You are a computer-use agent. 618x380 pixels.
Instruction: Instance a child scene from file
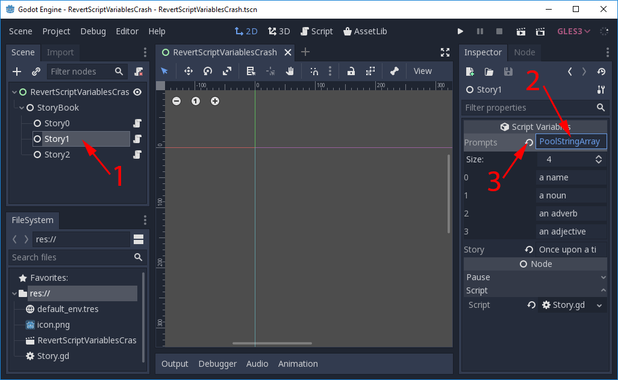click(34, 71)
